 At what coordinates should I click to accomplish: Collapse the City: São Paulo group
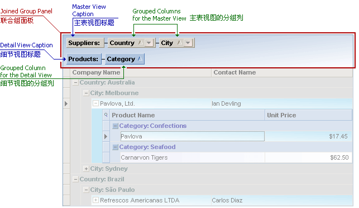coord(86,190)
